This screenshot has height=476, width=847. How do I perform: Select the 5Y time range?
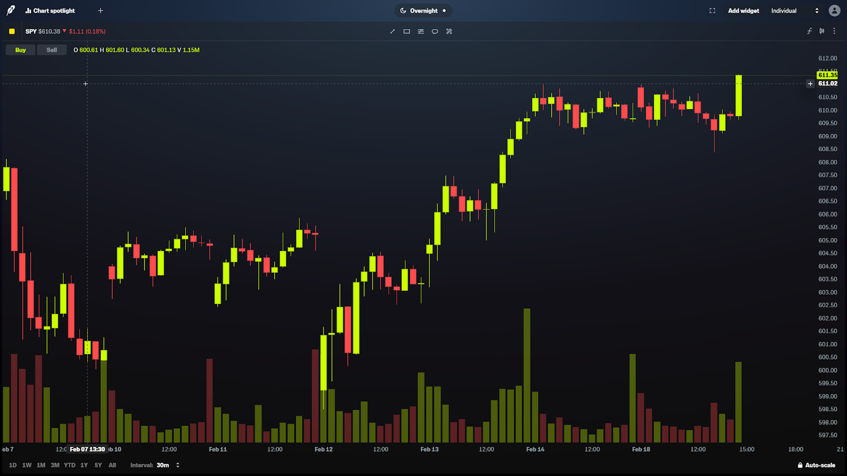coord(98,465)
